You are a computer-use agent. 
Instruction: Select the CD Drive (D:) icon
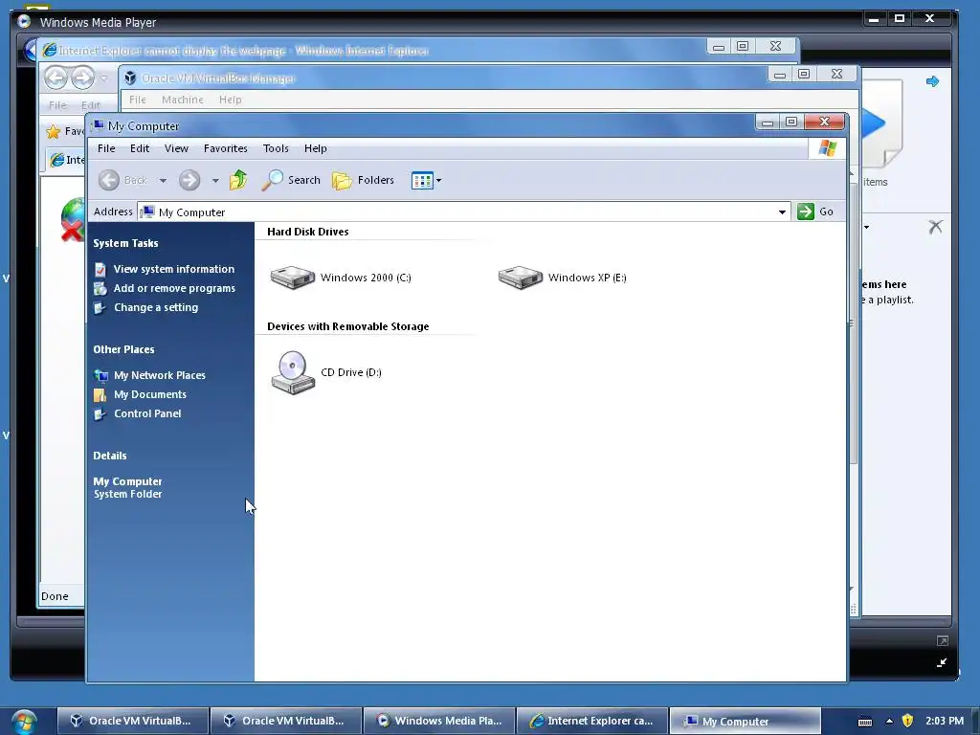pyautogui.click(x=325, y=372)
